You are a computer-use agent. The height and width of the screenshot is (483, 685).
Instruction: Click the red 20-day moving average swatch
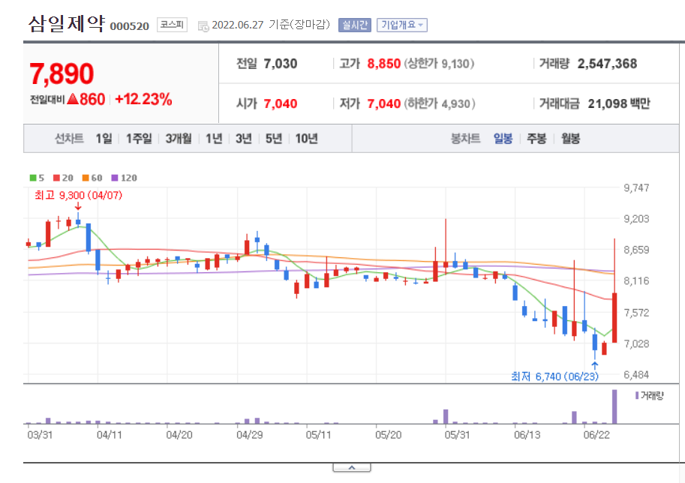[x=56, y=178]
